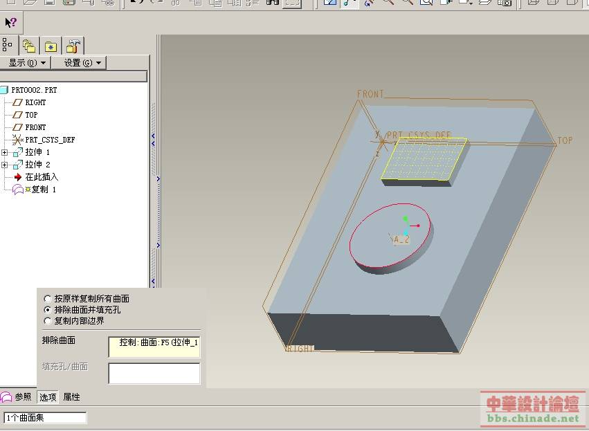589x431 pixels.
Task: Activate the 排除曲面 collector field
Action: coord(154,347)
